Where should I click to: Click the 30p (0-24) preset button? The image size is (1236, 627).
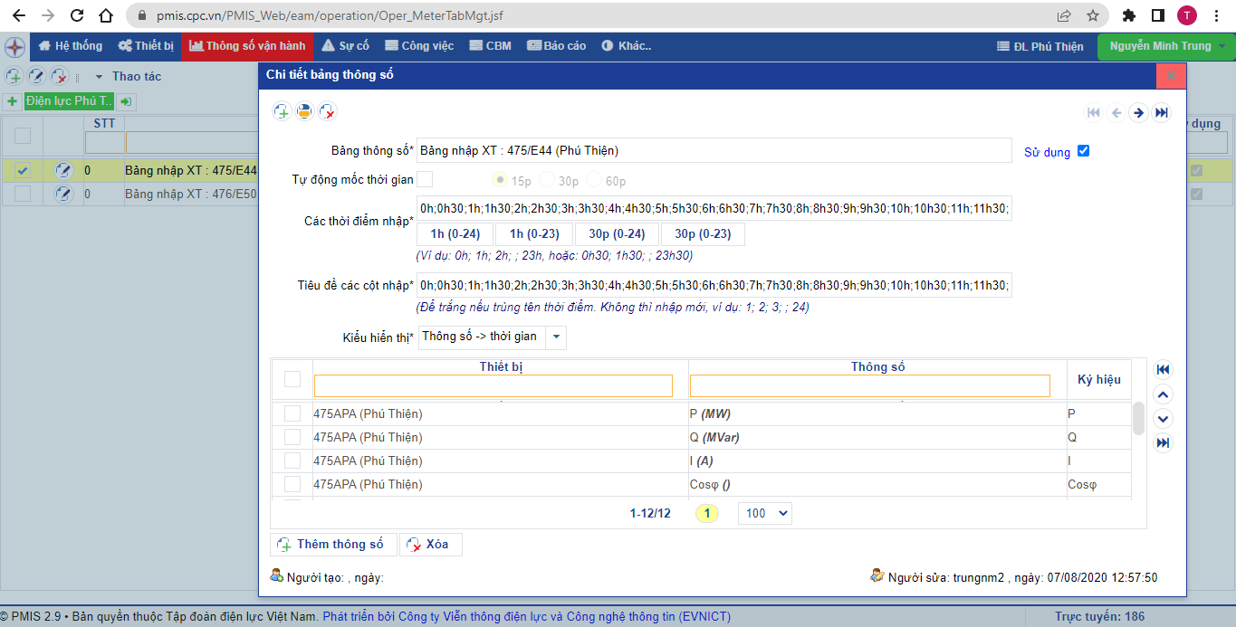(618, 234)
